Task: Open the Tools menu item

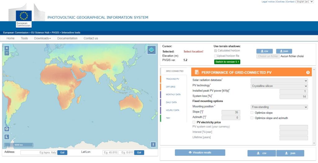Action: (24, 38)
